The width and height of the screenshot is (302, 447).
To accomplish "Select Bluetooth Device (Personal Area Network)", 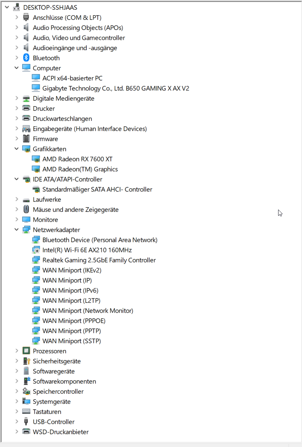I will [x=100, y=240].
